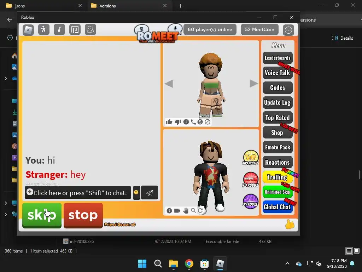Open the Leaderboards menu
The width and height of the screenshot is (362, 272).
pyautogui.click(x=278, y=58)
